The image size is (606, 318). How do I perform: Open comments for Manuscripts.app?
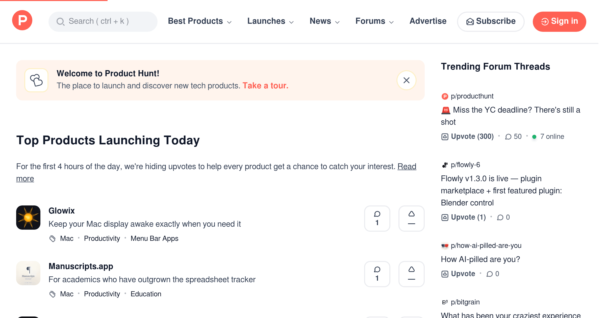point(377,274)
